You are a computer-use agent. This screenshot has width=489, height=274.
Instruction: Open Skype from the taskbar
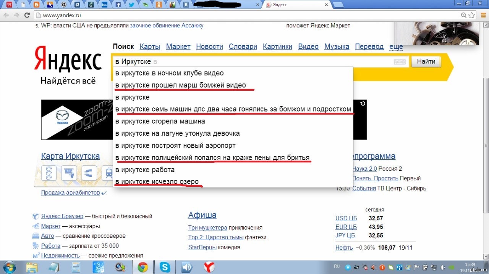click(165, 267)
